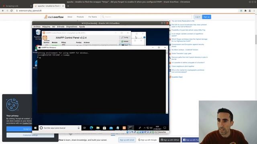Open a new Chromium tab

[68, 6]
